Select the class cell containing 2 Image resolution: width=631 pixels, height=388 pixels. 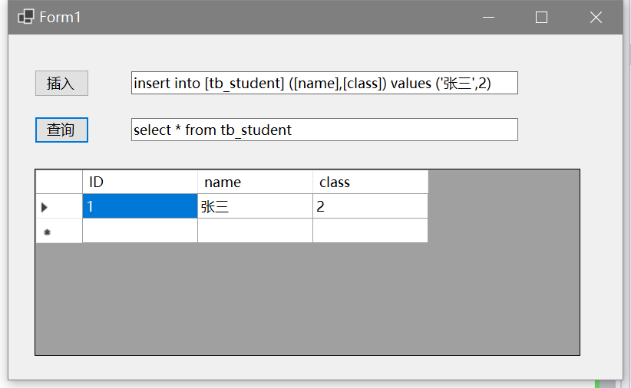click(370, 206)
